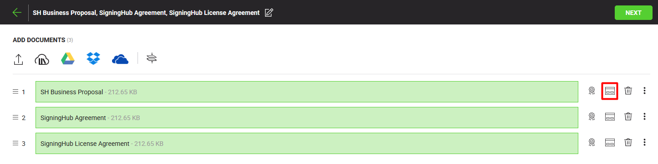658x164 pixels.
Task: Open the SigningHub License Agreement document row
Action: point(307,143)
